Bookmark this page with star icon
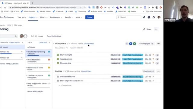 [x=84, y=7]
